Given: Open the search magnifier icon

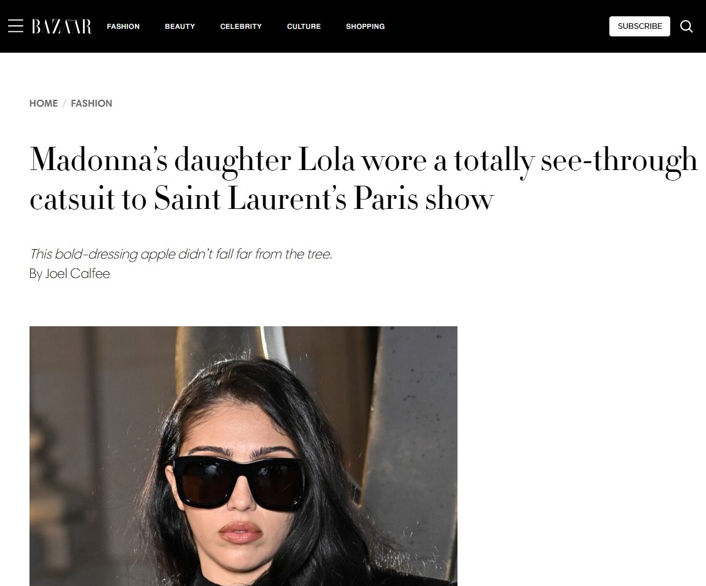Looking at the screenshot, I should click(686, 26).
